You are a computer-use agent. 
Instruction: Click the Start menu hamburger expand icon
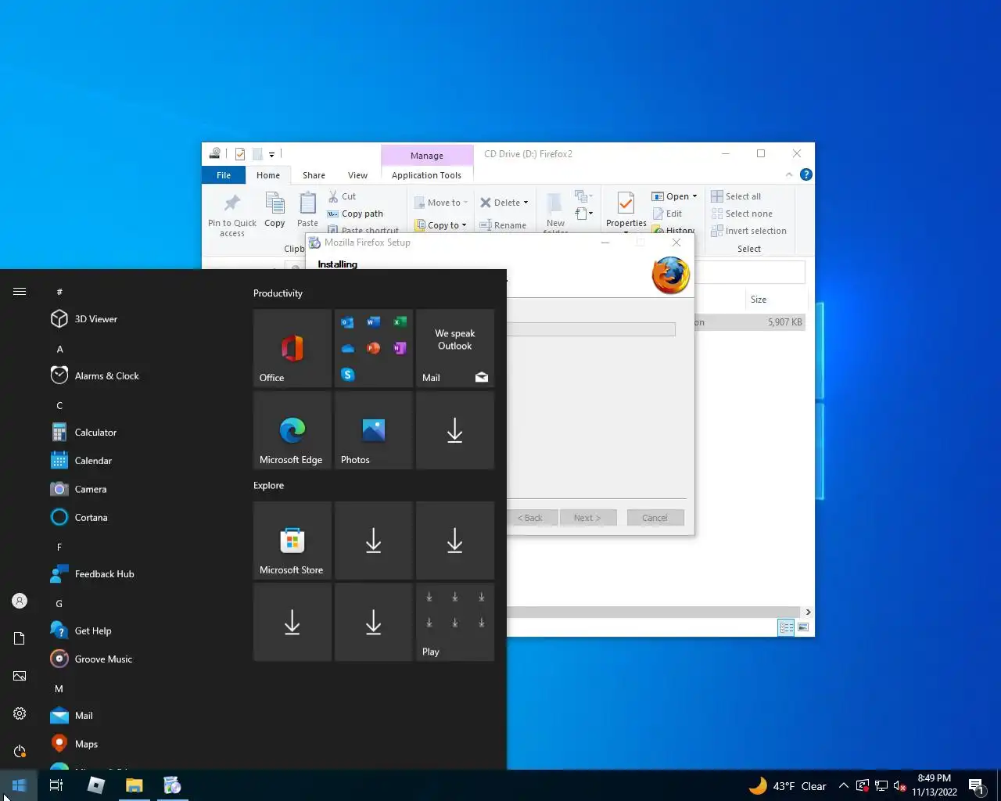pyautogui.click(x=20, y=292)
